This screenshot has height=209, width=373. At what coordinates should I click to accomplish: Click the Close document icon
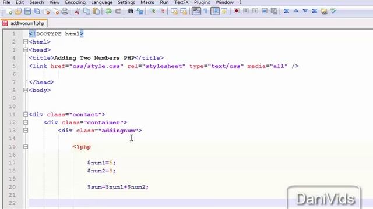point(47,11)
